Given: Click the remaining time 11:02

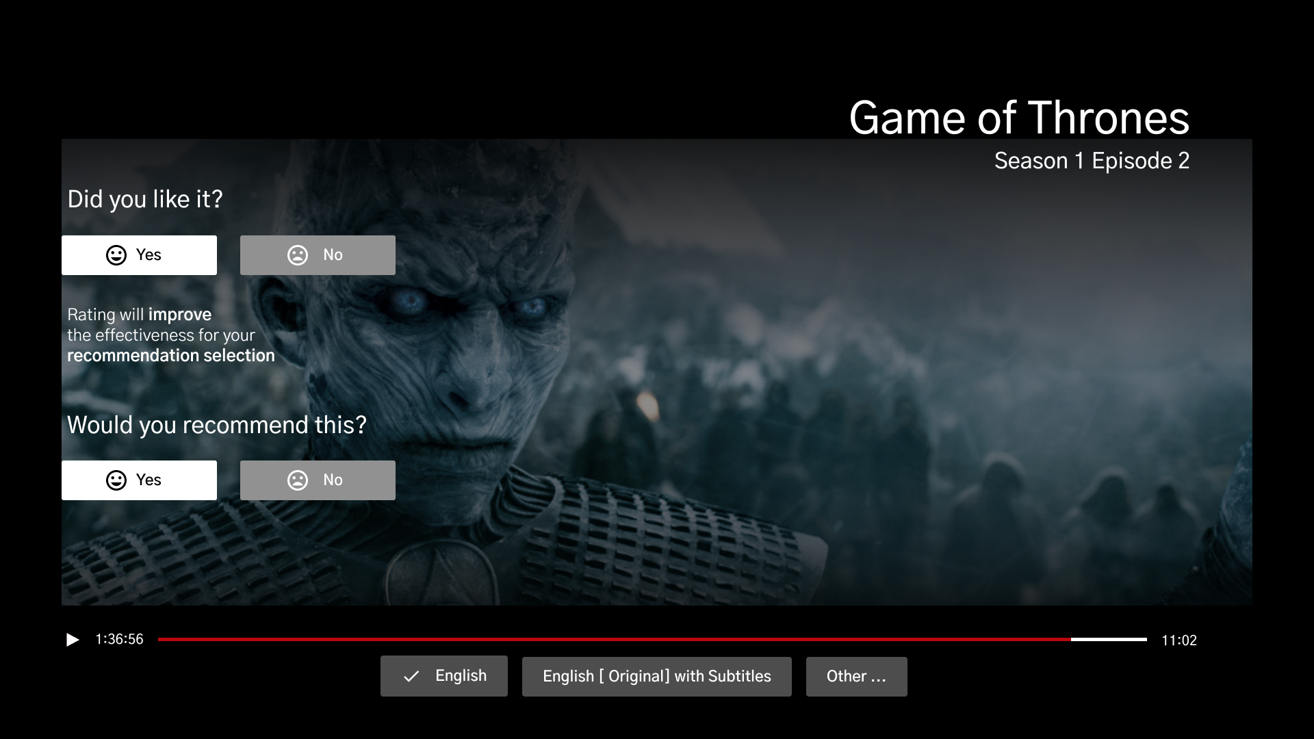Looking at the screenshot, I should [x=1178, y=640].
